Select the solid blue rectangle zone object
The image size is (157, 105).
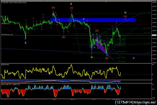pos(93,20)
